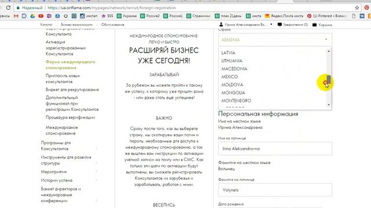The height and width of the screenshot is (208, 371).
Task: Open the 'инста' sheet bookmark
Action: [253, 16]
